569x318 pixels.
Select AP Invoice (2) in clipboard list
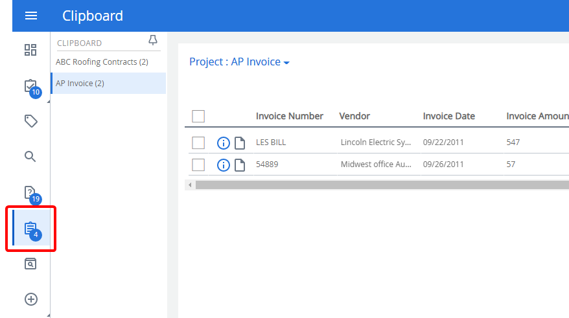point(80,84)
